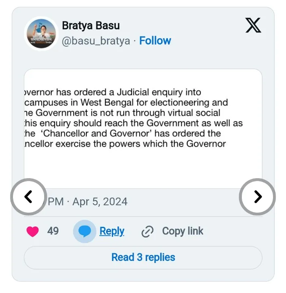Open the Bratya Basu display name
Viewport: 286px width, 293px height.
click(x=91, y=26)
